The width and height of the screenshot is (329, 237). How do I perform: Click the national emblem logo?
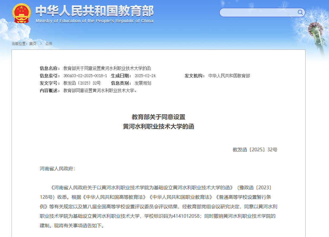[21, 13]
